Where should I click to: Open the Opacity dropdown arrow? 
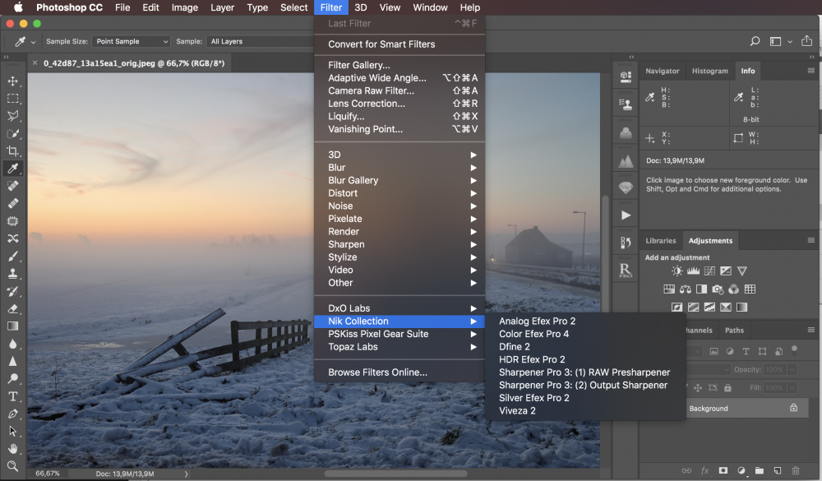coord(792,369)
